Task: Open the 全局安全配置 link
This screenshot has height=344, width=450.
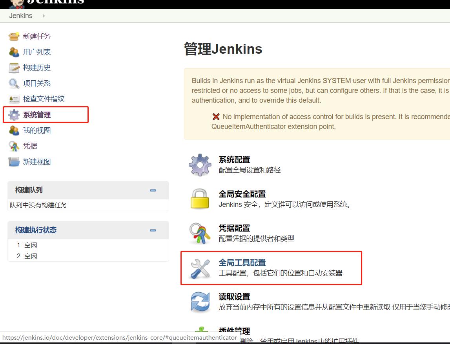Action: coord(242,194)
